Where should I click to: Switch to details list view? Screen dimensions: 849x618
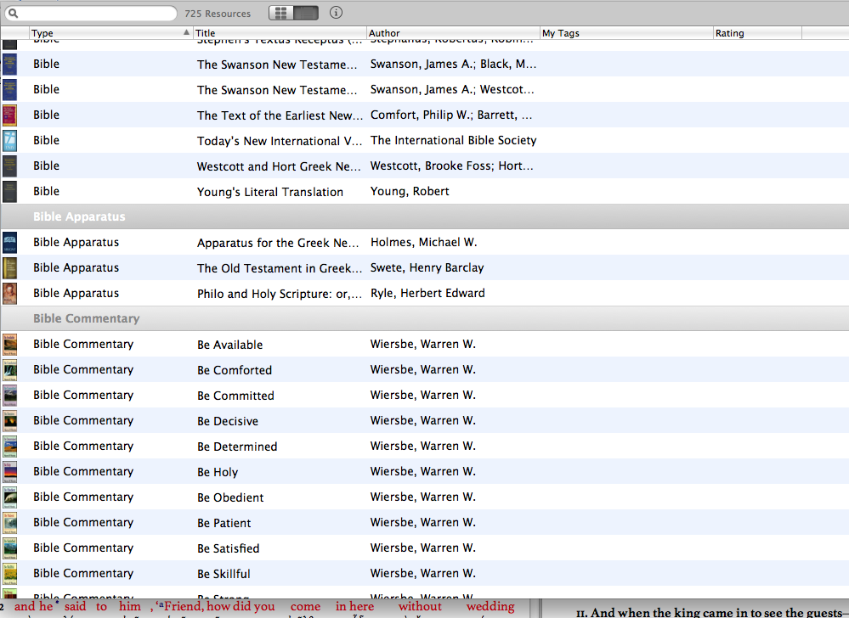pyautogui.click(x=306, y=13)
